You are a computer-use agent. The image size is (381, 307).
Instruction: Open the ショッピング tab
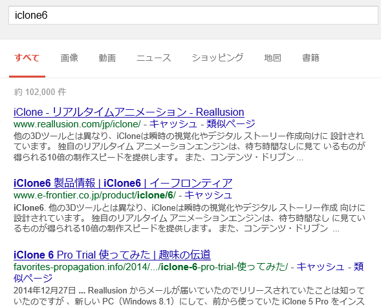point(217,58)
